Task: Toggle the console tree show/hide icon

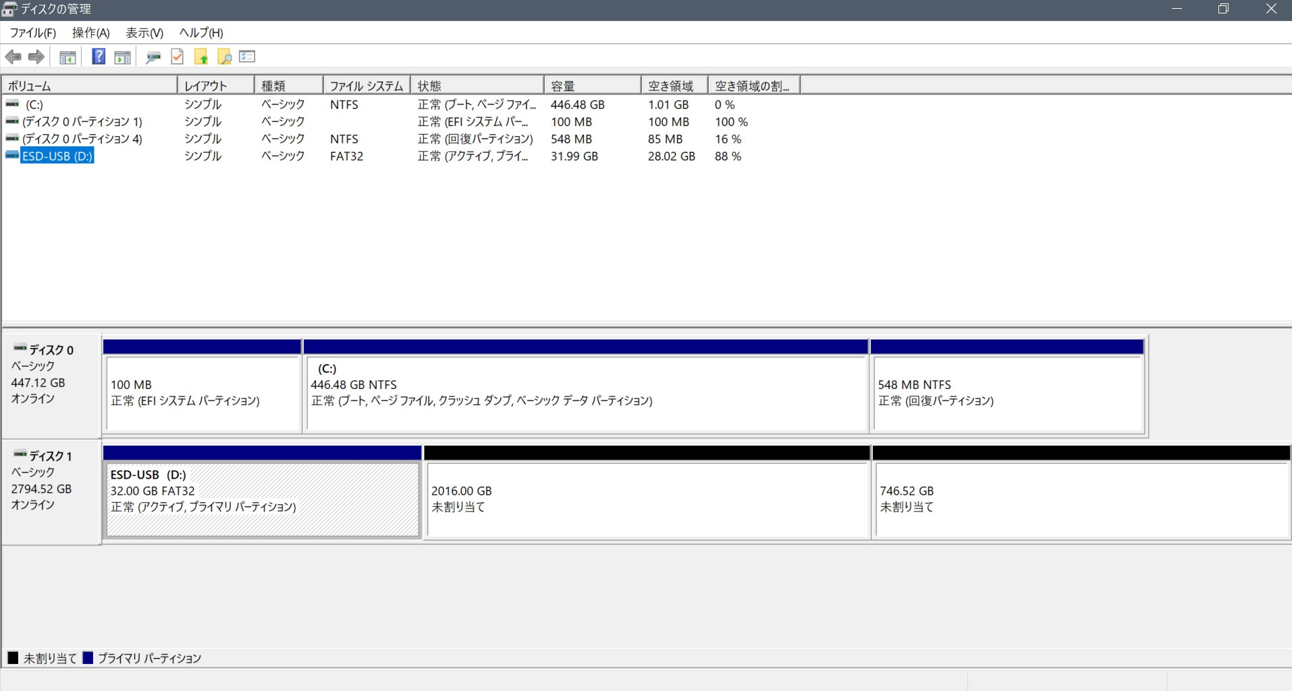Action: pyautogui.click(x=68, y=57)
